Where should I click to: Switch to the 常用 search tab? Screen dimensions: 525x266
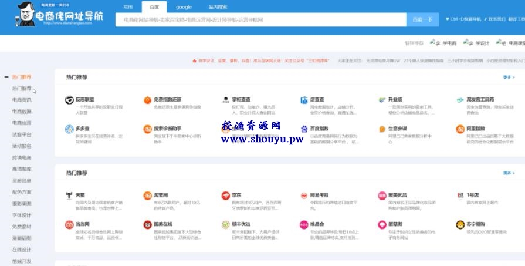128,7
